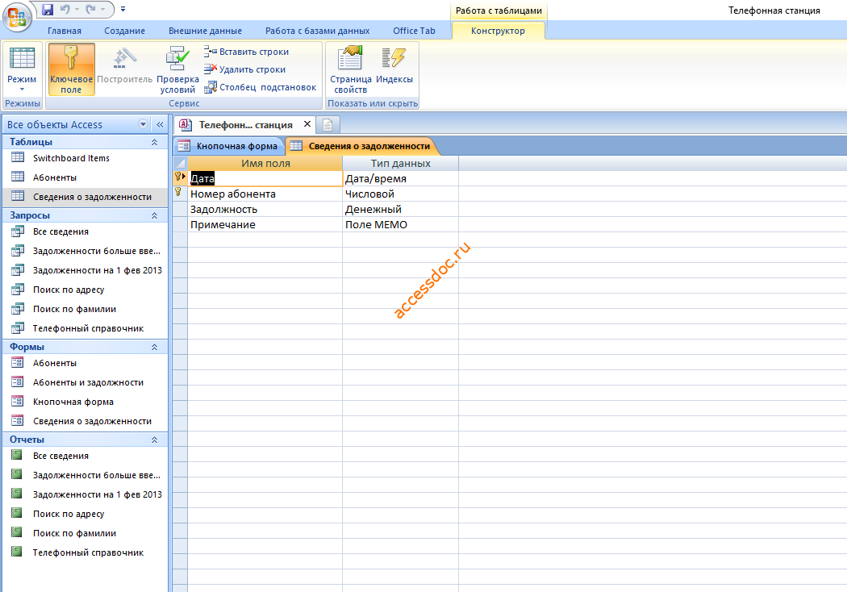The height and width of the screenshot is (592, 847).
Task: Select the Абоненты table in navigation pane
Action: [x=86, y=177]
